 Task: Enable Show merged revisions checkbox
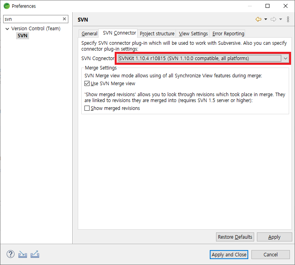(x=87, y=108)
